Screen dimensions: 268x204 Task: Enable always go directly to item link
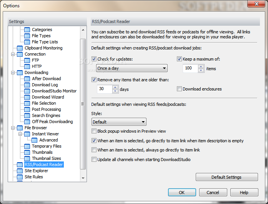coord(94,150)
